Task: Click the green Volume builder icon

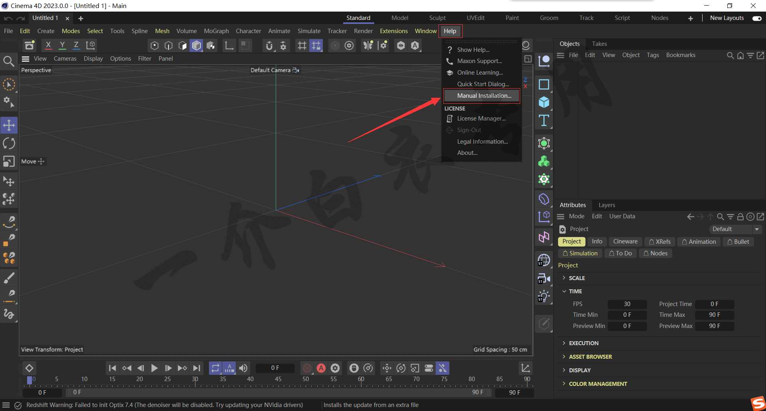Action: (x=544, y=161)
